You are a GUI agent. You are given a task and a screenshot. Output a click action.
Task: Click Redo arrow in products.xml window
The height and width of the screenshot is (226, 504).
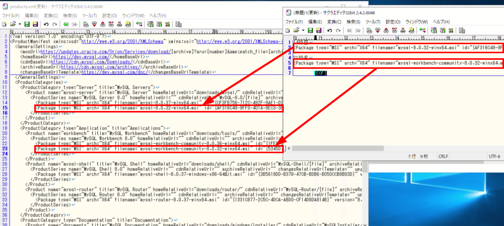pos(55,24)
